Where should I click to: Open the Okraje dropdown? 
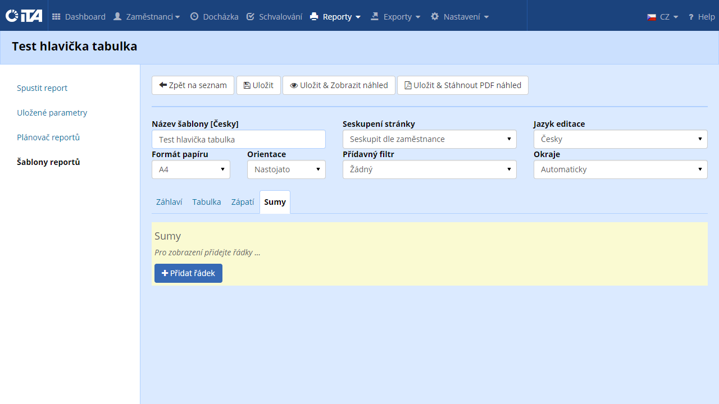tap(620, 169)
